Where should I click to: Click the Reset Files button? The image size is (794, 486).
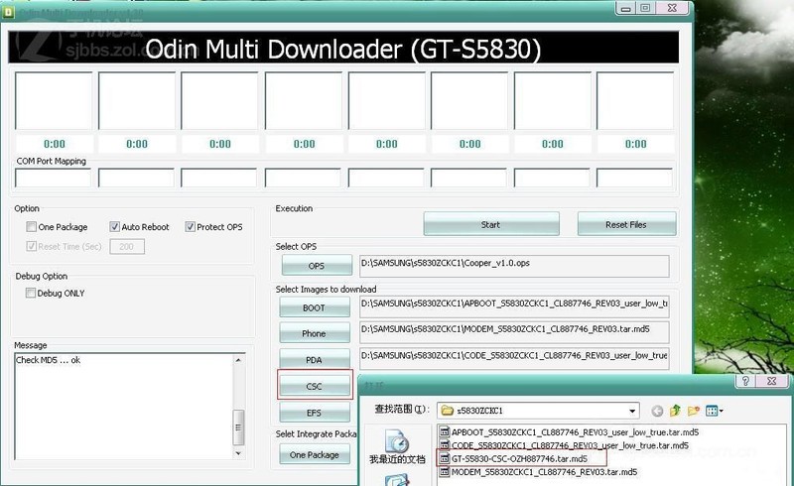click(x=626, y=224)
